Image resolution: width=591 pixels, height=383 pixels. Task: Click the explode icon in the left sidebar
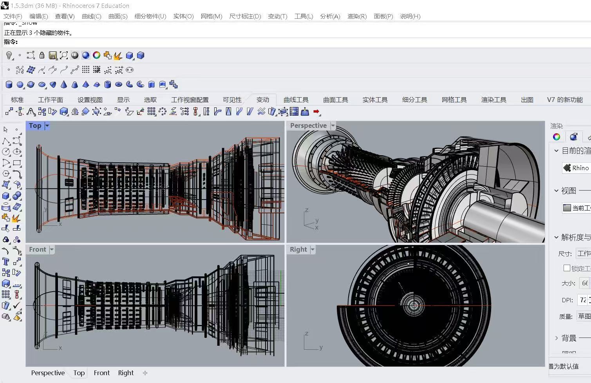[x=17, y=218]
